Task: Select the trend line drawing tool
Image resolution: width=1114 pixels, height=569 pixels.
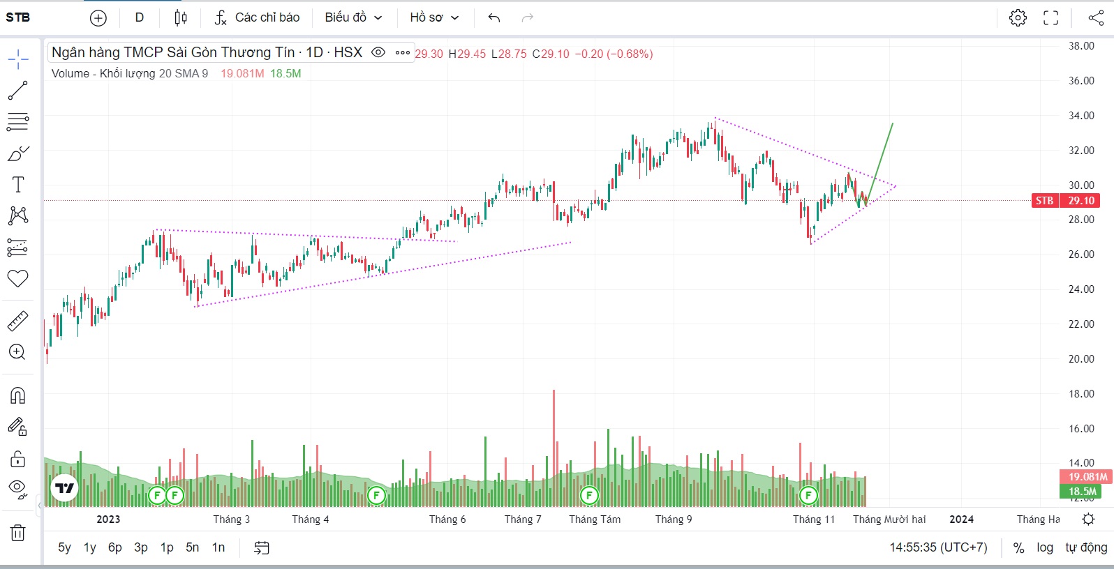Action: (x=18, y=91)
